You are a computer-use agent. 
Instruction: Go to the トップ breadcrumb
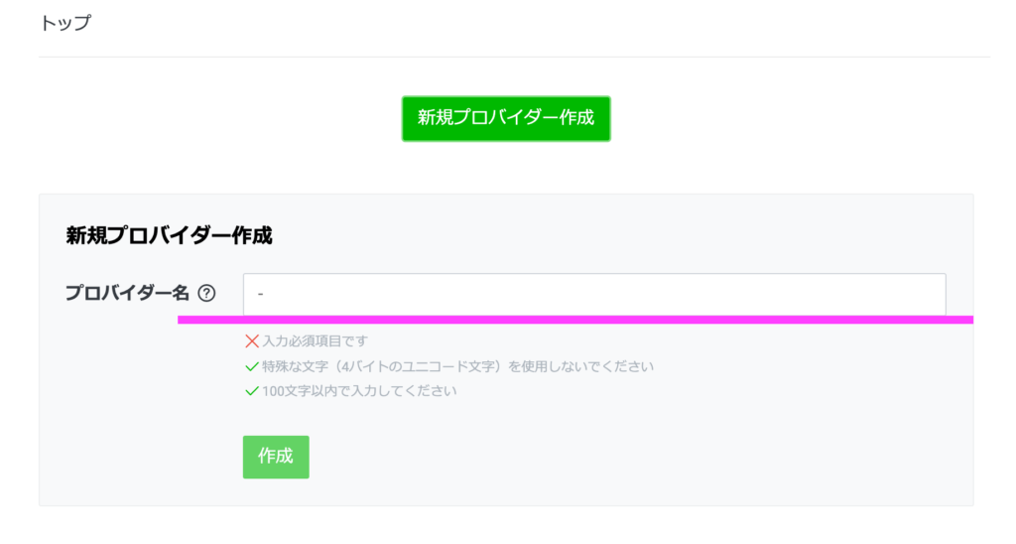coord(65,23)
